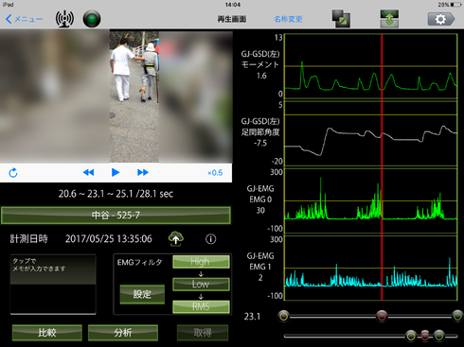Tap the red playhead line in the graphs
464x347 pixels.
tap(382, 167)
